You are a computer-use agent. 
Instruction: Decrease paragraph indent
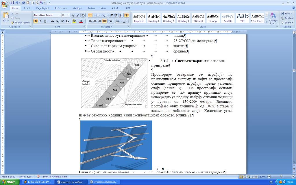111,15
